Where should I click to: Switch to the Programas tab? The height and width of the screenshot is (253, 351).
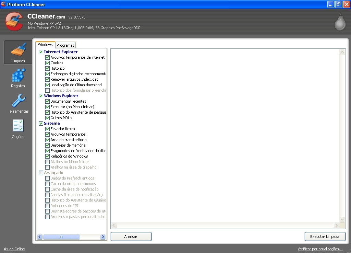click(x=65, y=45)
